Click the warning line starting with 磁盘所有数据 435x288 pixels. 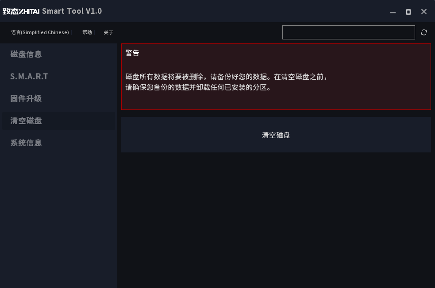coord(227,77)
